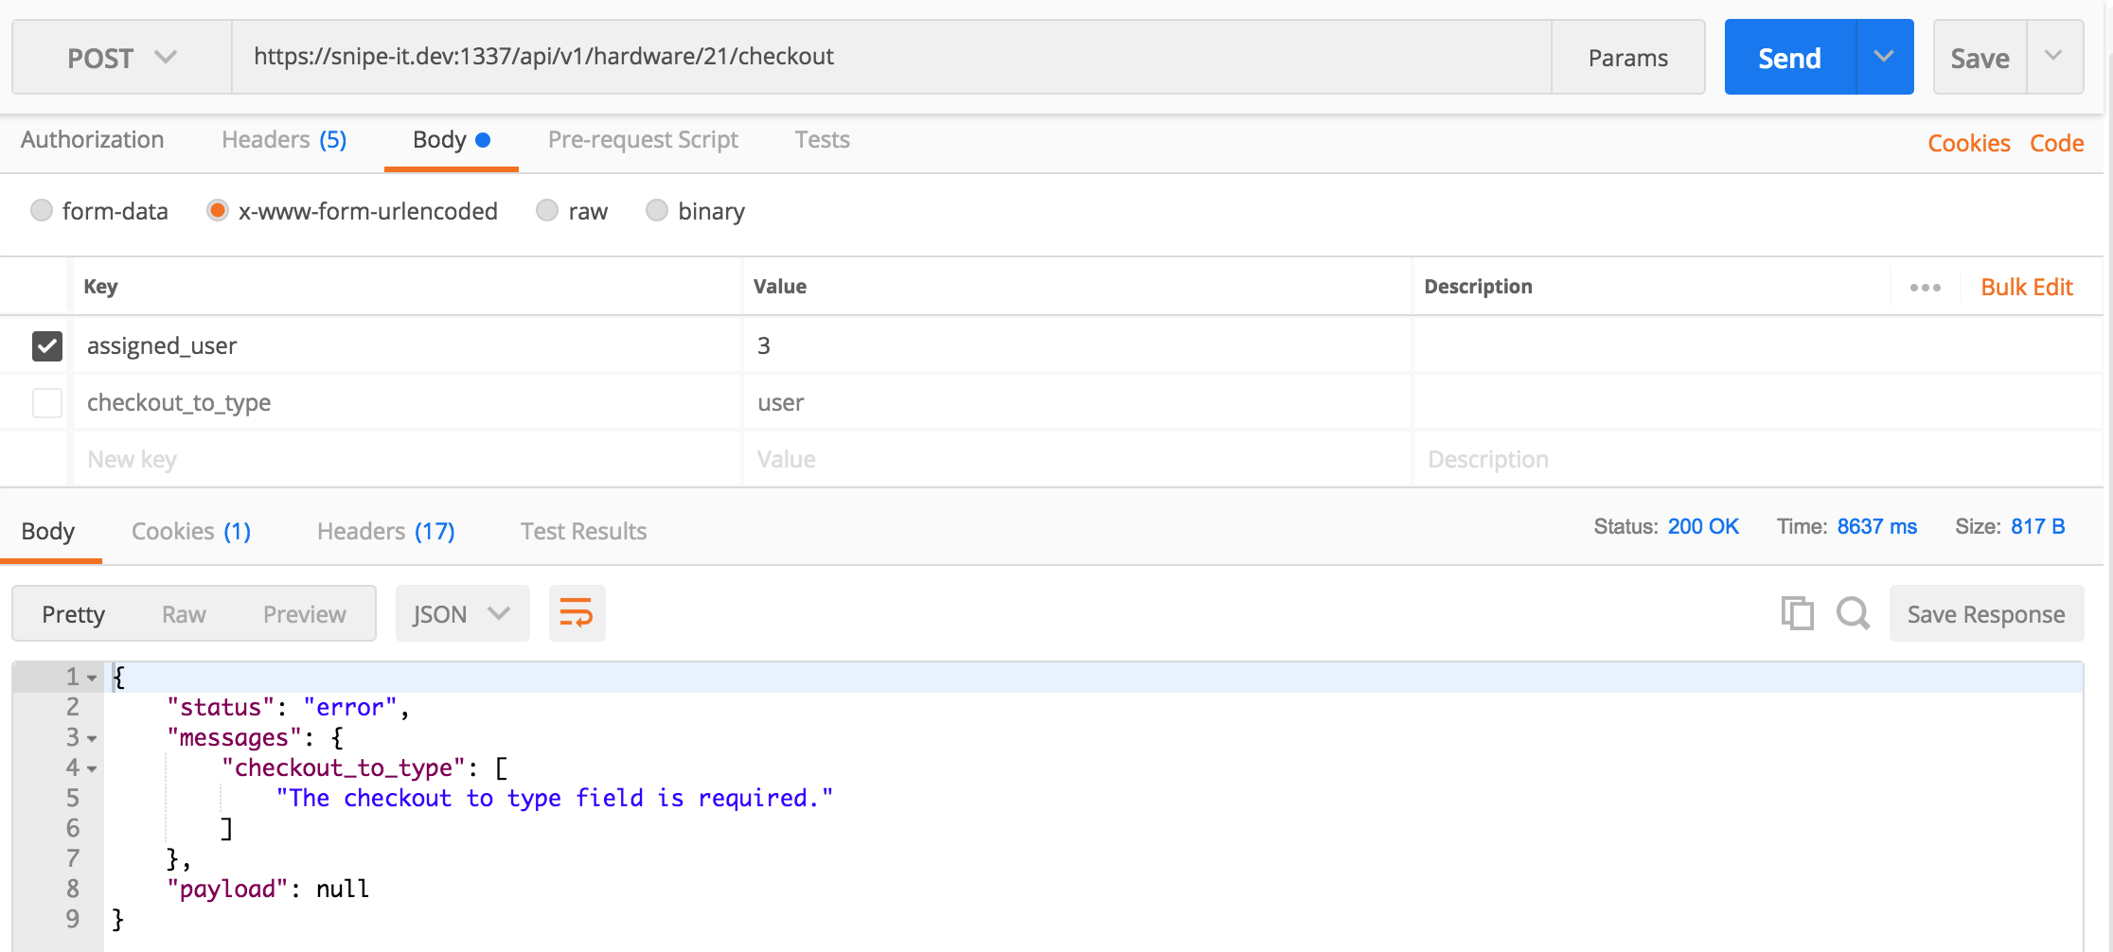
Task: Select the raw body format option
Action: click(547, 210)
